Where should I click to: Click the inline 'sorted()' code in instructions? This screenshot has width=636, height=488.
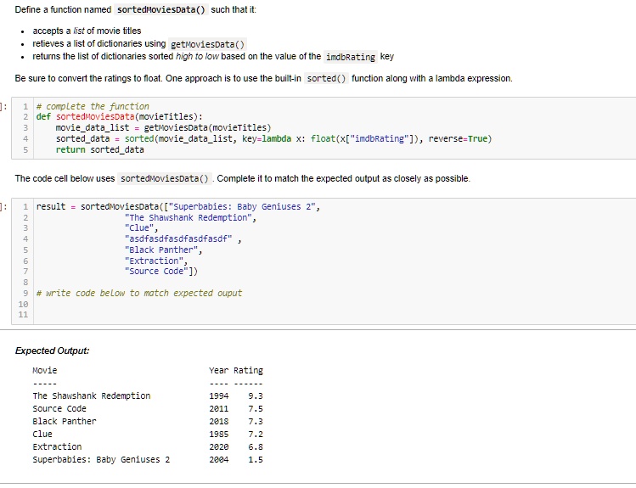[x=326, y=79]
